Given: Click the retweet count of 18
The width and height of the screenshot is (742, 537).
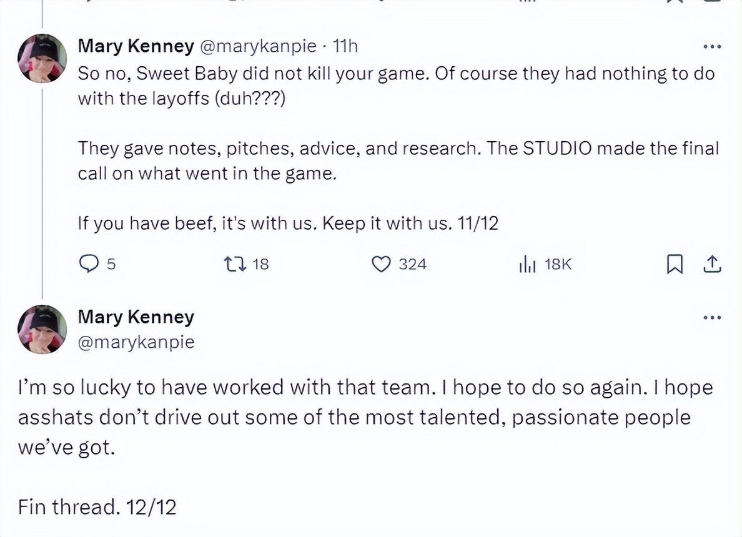Looking at the screenshot, I should (x=260, y=264).
